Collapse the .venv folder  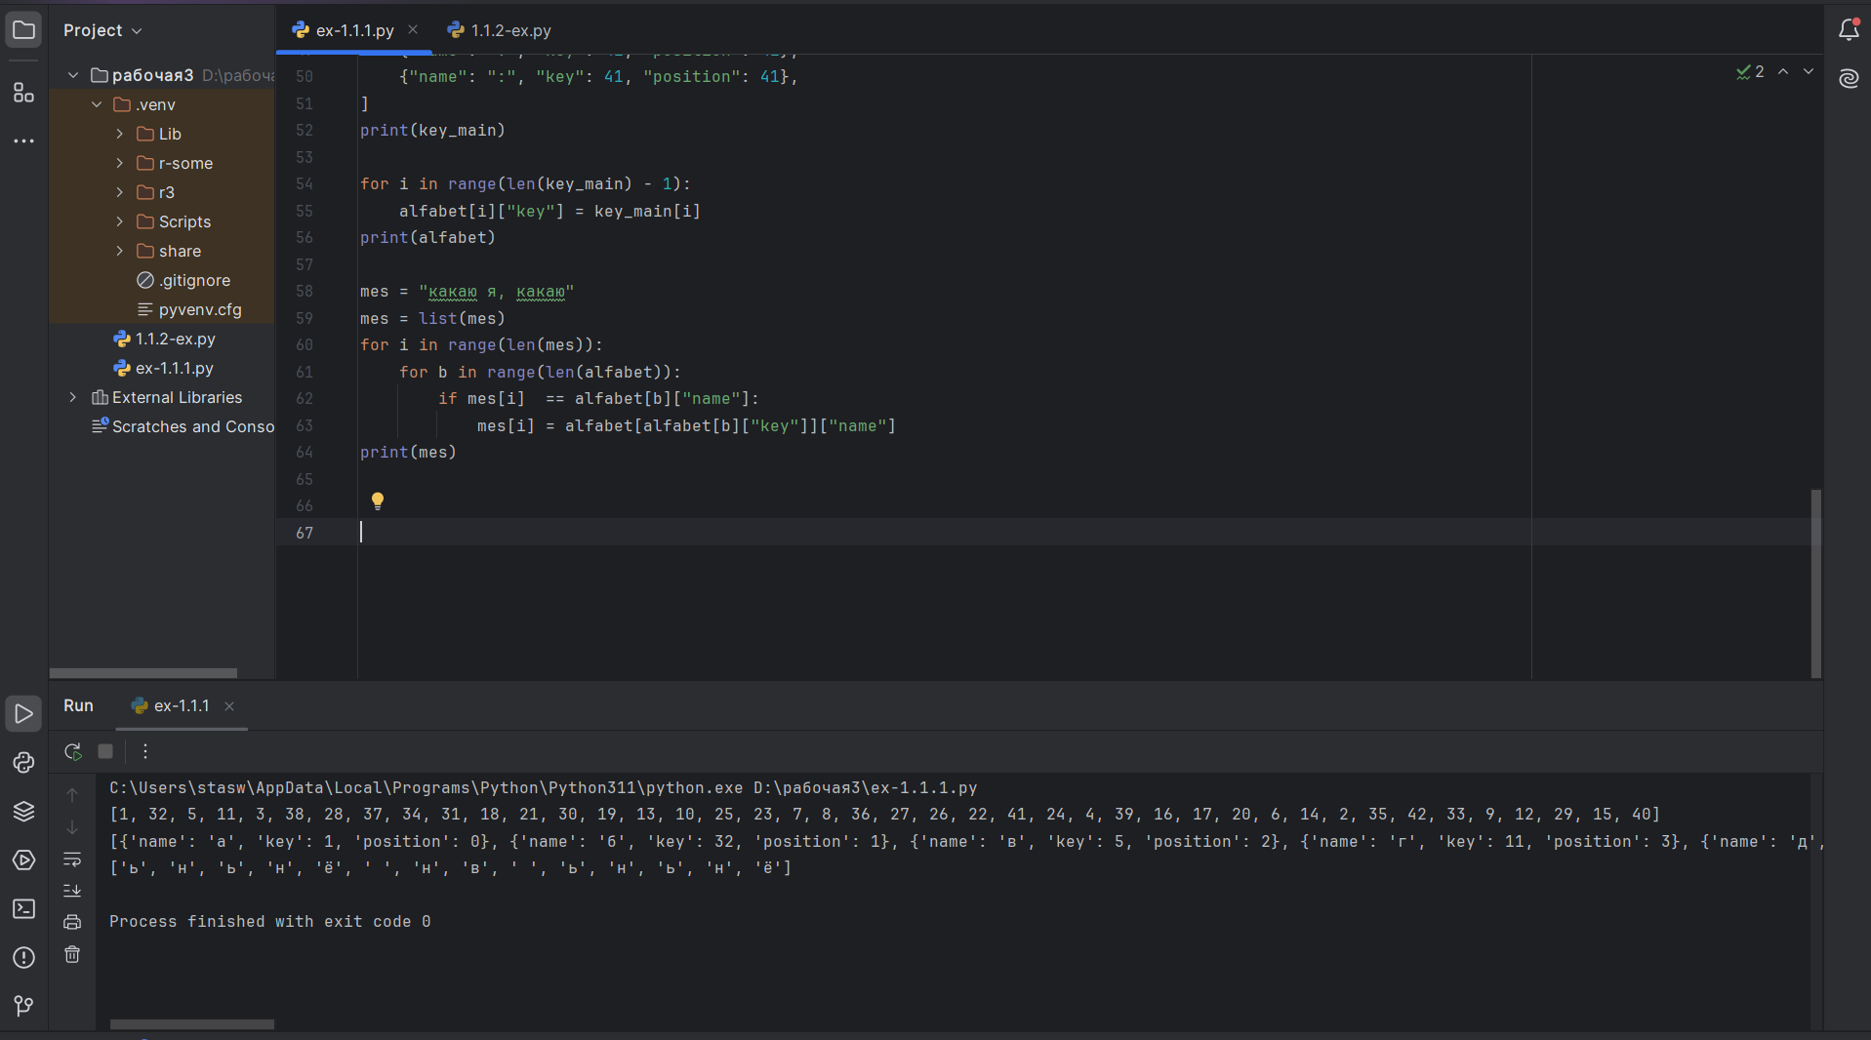click(97, 104)
